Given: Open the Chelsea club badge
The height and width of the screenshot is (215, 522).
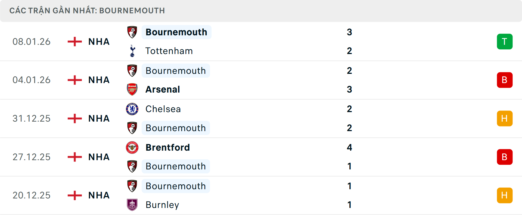Looking at the screenshot, I should tap(132, 109).
